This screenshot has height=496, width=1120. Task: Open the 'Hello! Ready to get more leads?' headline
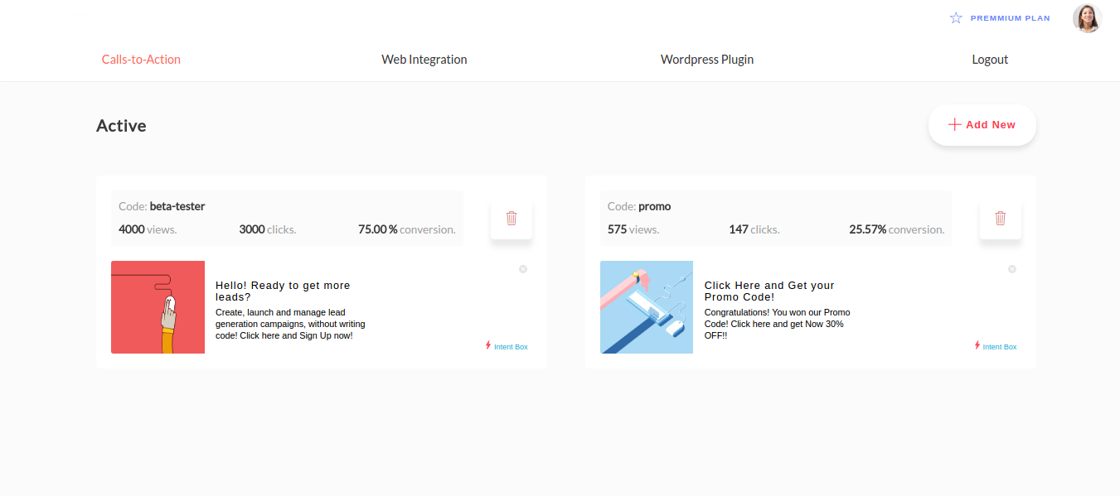(x=283, y=291)
